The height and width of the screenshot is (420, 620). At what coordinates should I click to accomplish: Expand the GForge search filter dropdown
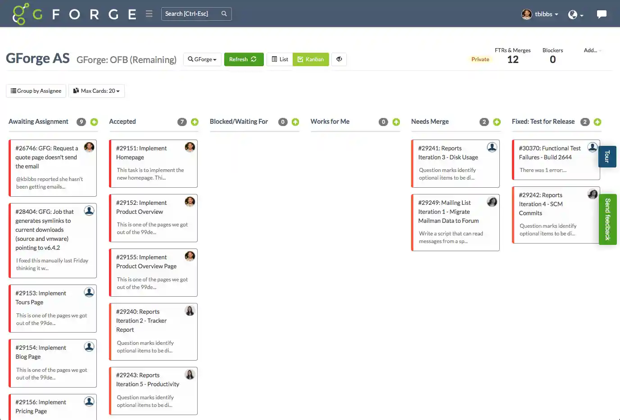[x=202, y=59]
